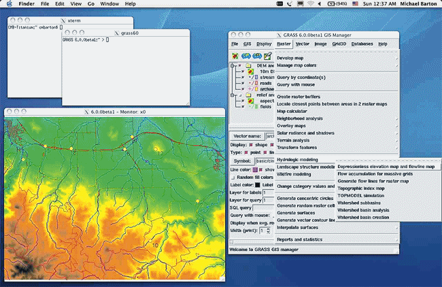Viewport: 442px width, 287px height.
Task: Toggle the Display shape checkbox
Action: [x=251, y=145]
